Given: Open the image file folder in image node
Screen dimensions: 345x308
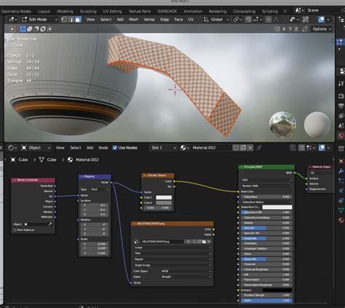Looking at the screenshot, I should (204, 242).
